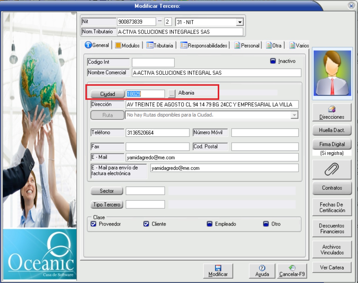
Task: Switch to the Tributaria tab
Action: 160,46
